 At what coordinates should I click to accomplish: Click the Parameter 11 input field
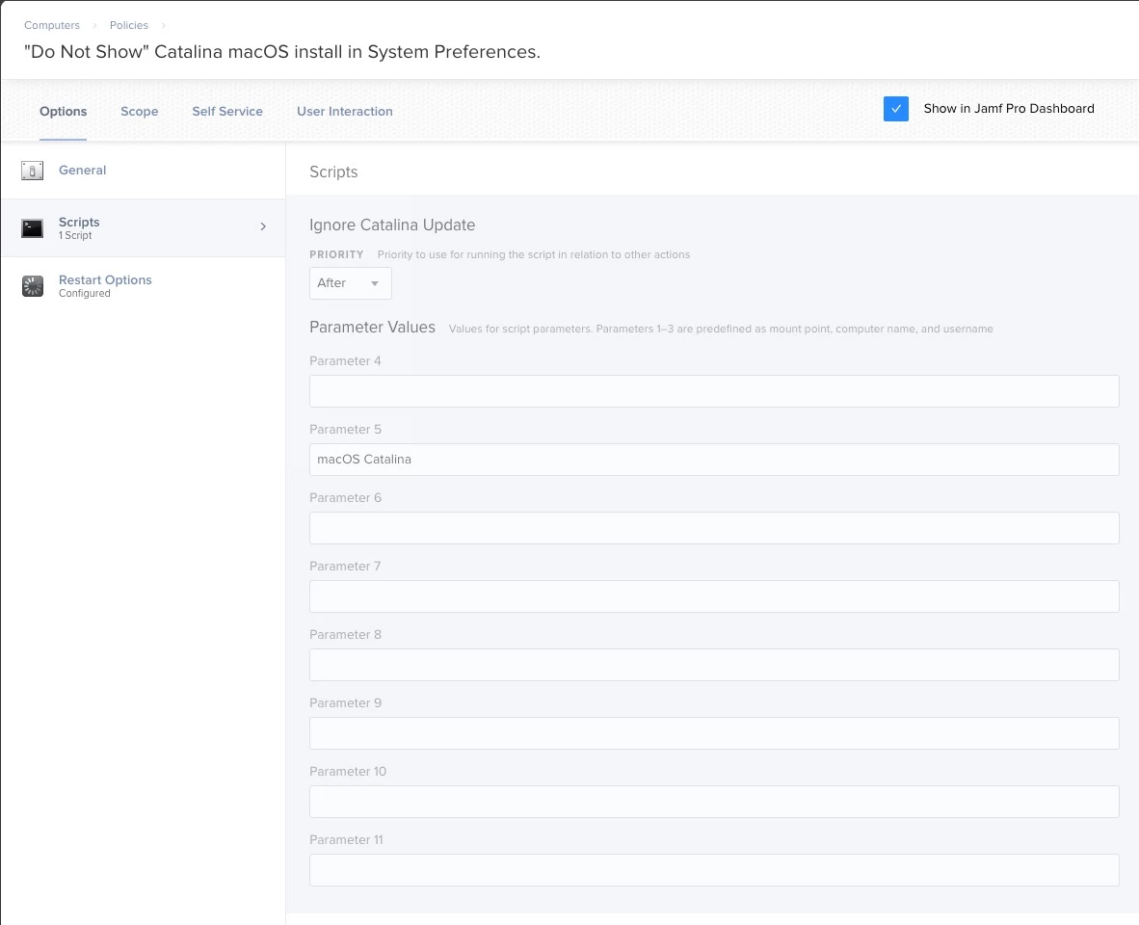[x=714, y=870]
